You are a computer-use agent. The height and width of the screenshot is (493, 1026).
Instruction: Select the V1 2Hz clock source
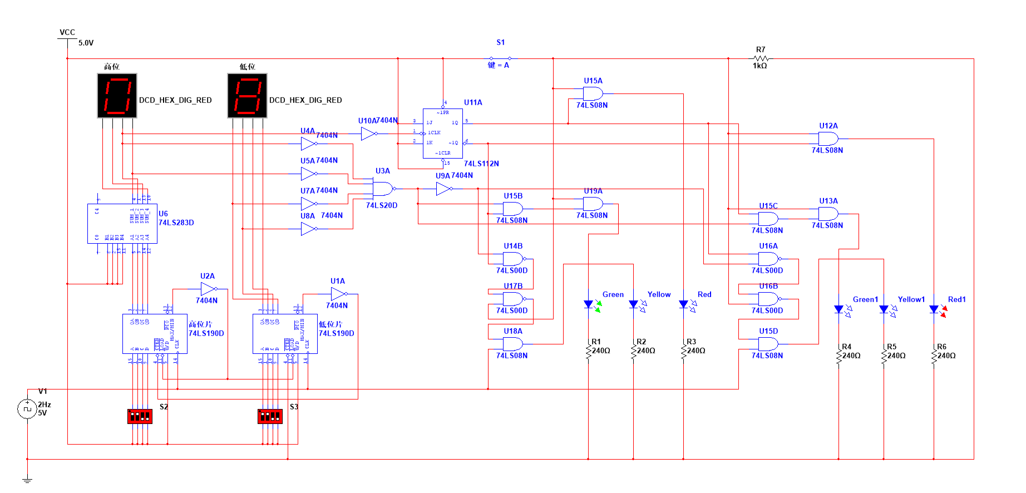click(x=27, y=409)
